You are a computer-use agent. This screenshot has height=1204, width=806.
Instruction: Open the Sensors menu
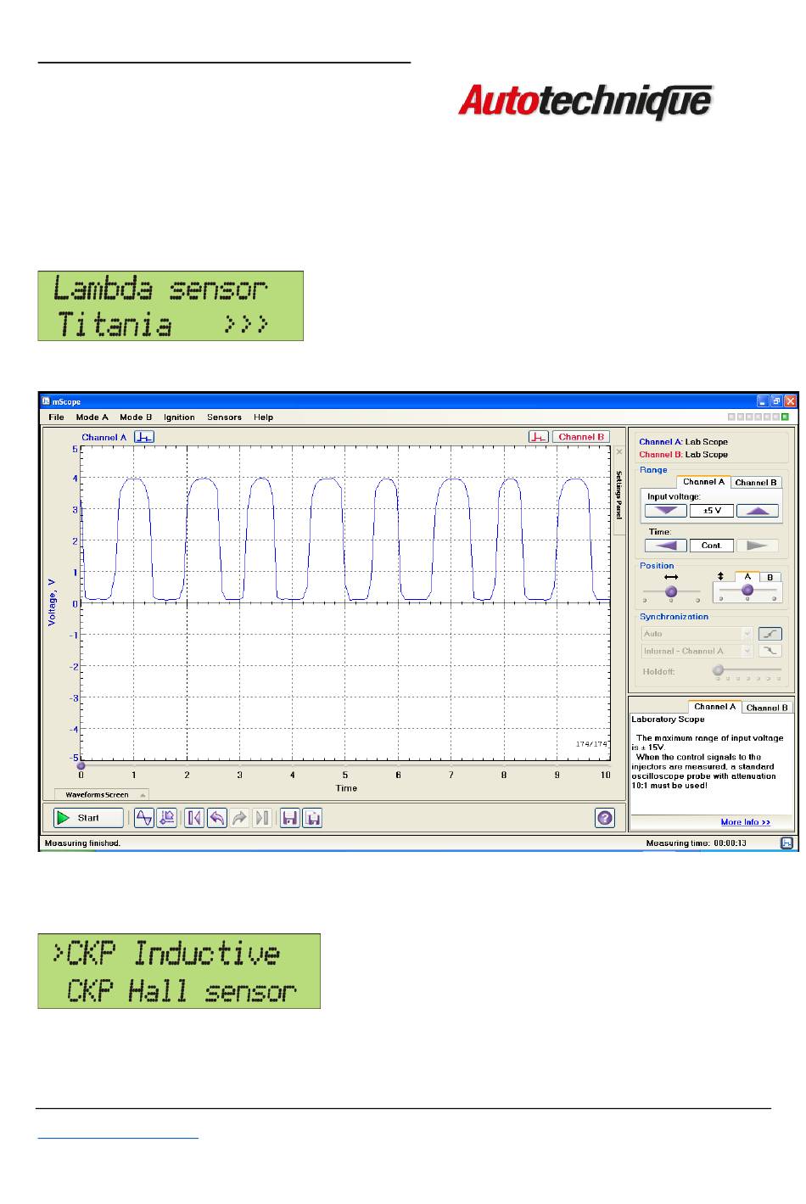[224, 417]
